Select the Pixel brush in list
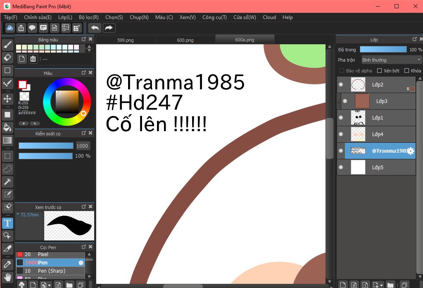Screen dimensions: 423x288 50,254
